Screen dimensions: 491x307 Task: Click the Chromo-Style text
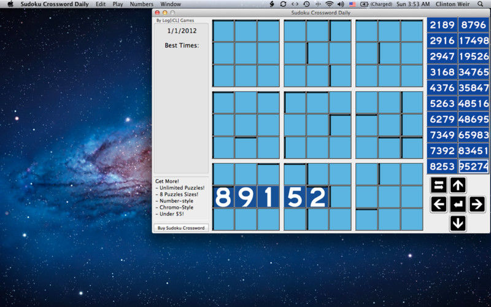[174, 208]
